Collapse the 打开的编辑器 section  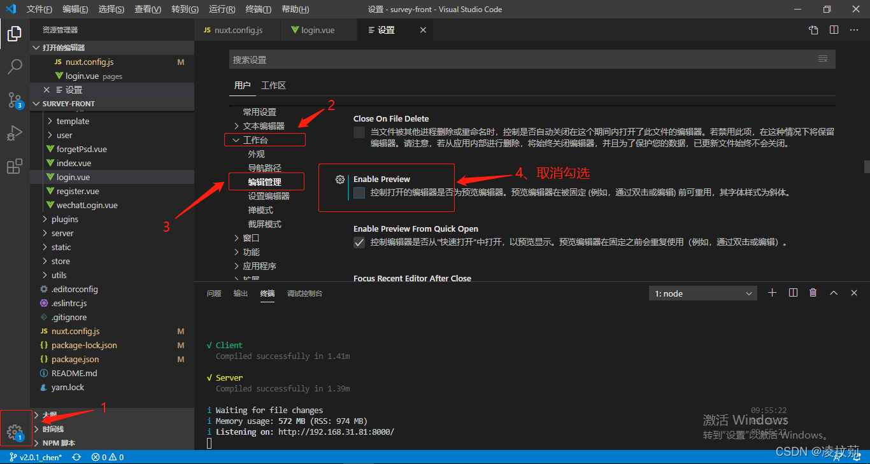click(111, 48)
